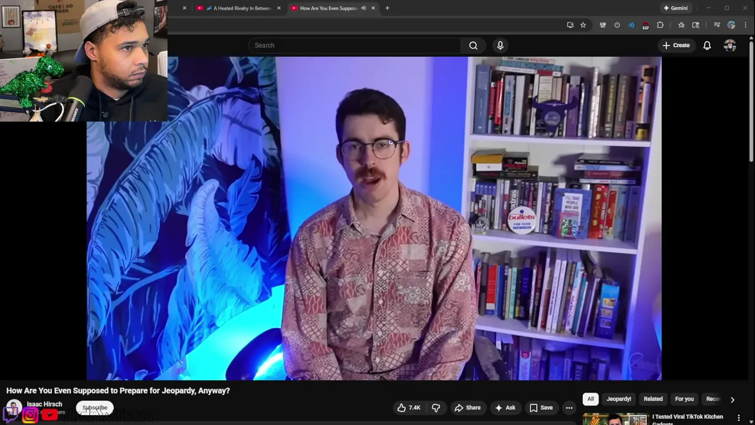Open a new browser tab with plus
755x425 pixels.
(387, 8)
